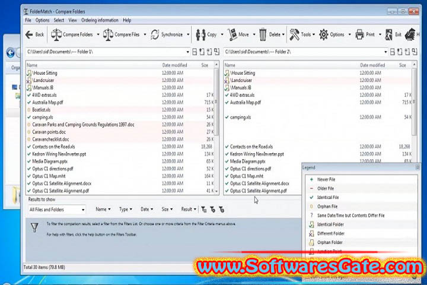This screenshot has width=427, height=285.
Task: Click fourth icon beside Folder 2 path
Action: 415,52
